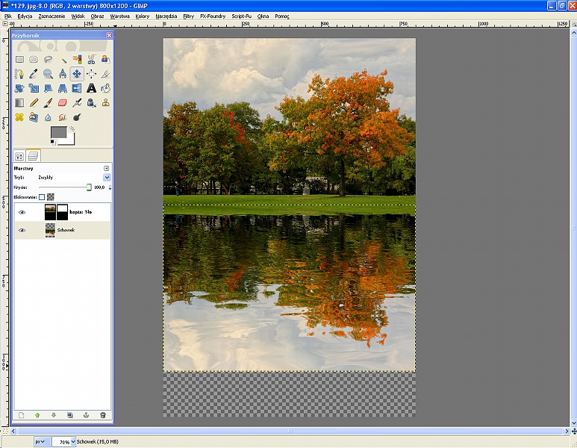
Task: Toggle visibility of Schowek layer
Action: tap(22, 230)
